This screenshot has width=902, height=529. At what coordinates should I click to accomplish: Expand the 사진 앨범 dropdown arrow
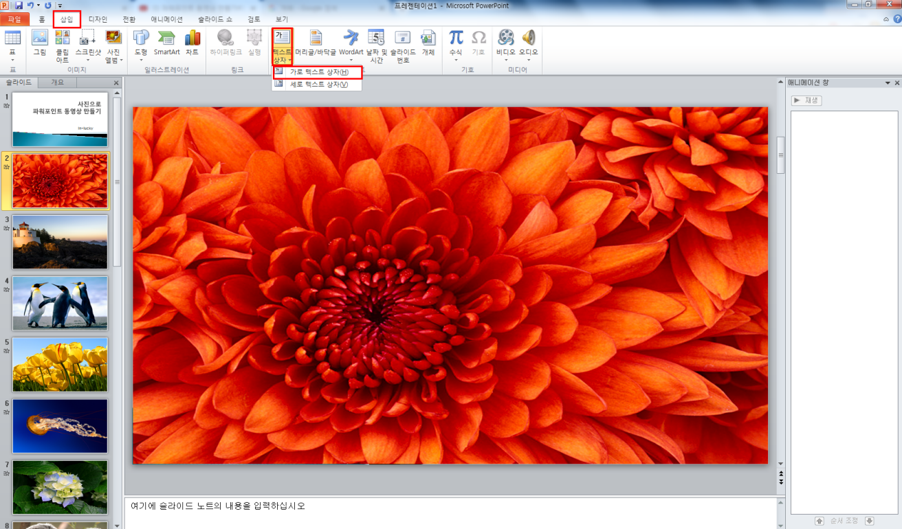(x=122, y=60)
